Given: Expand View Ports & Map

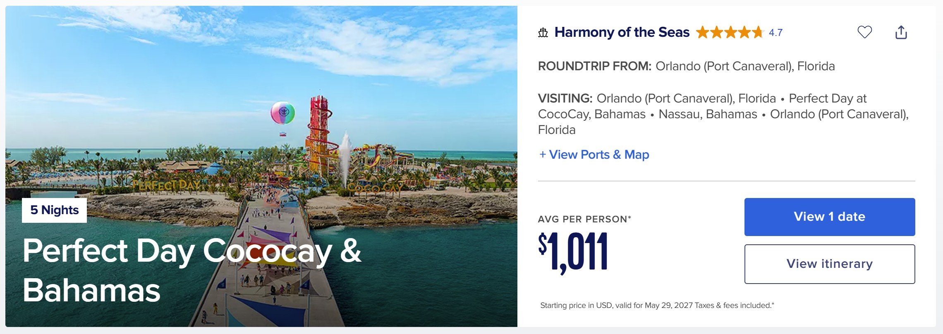Looking at the screenshot, I should coord(594,155).
